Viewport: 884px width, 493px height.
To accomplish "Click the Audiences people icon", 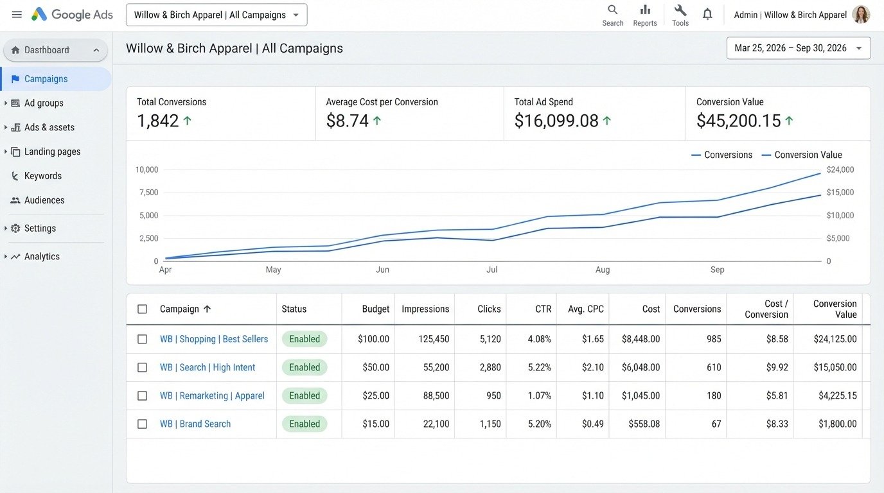I will tap(15, 200).
